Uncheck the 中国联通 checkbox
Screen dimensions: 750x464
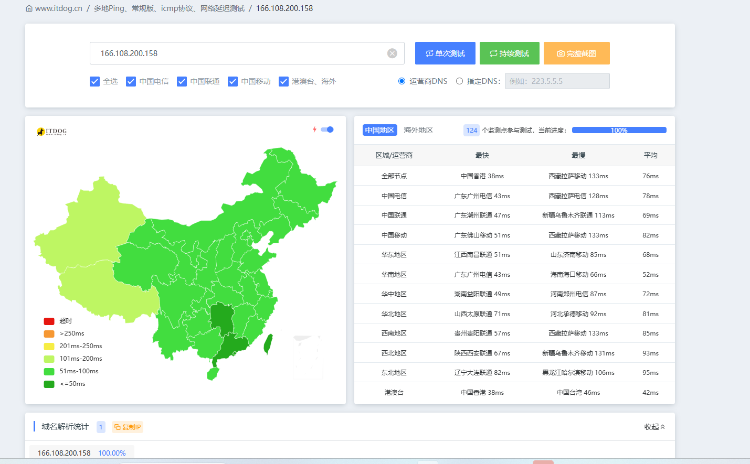pos(182,81)
